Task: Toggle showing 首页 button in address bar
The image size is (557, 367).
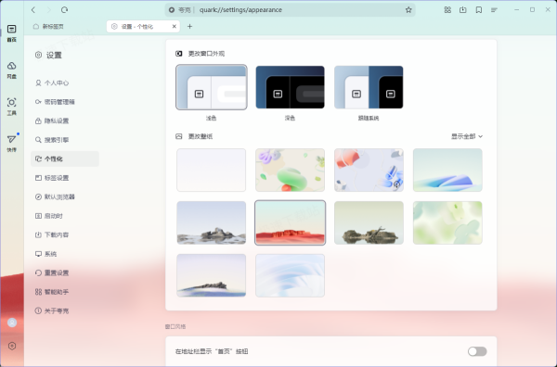Action: coord(477,351)
